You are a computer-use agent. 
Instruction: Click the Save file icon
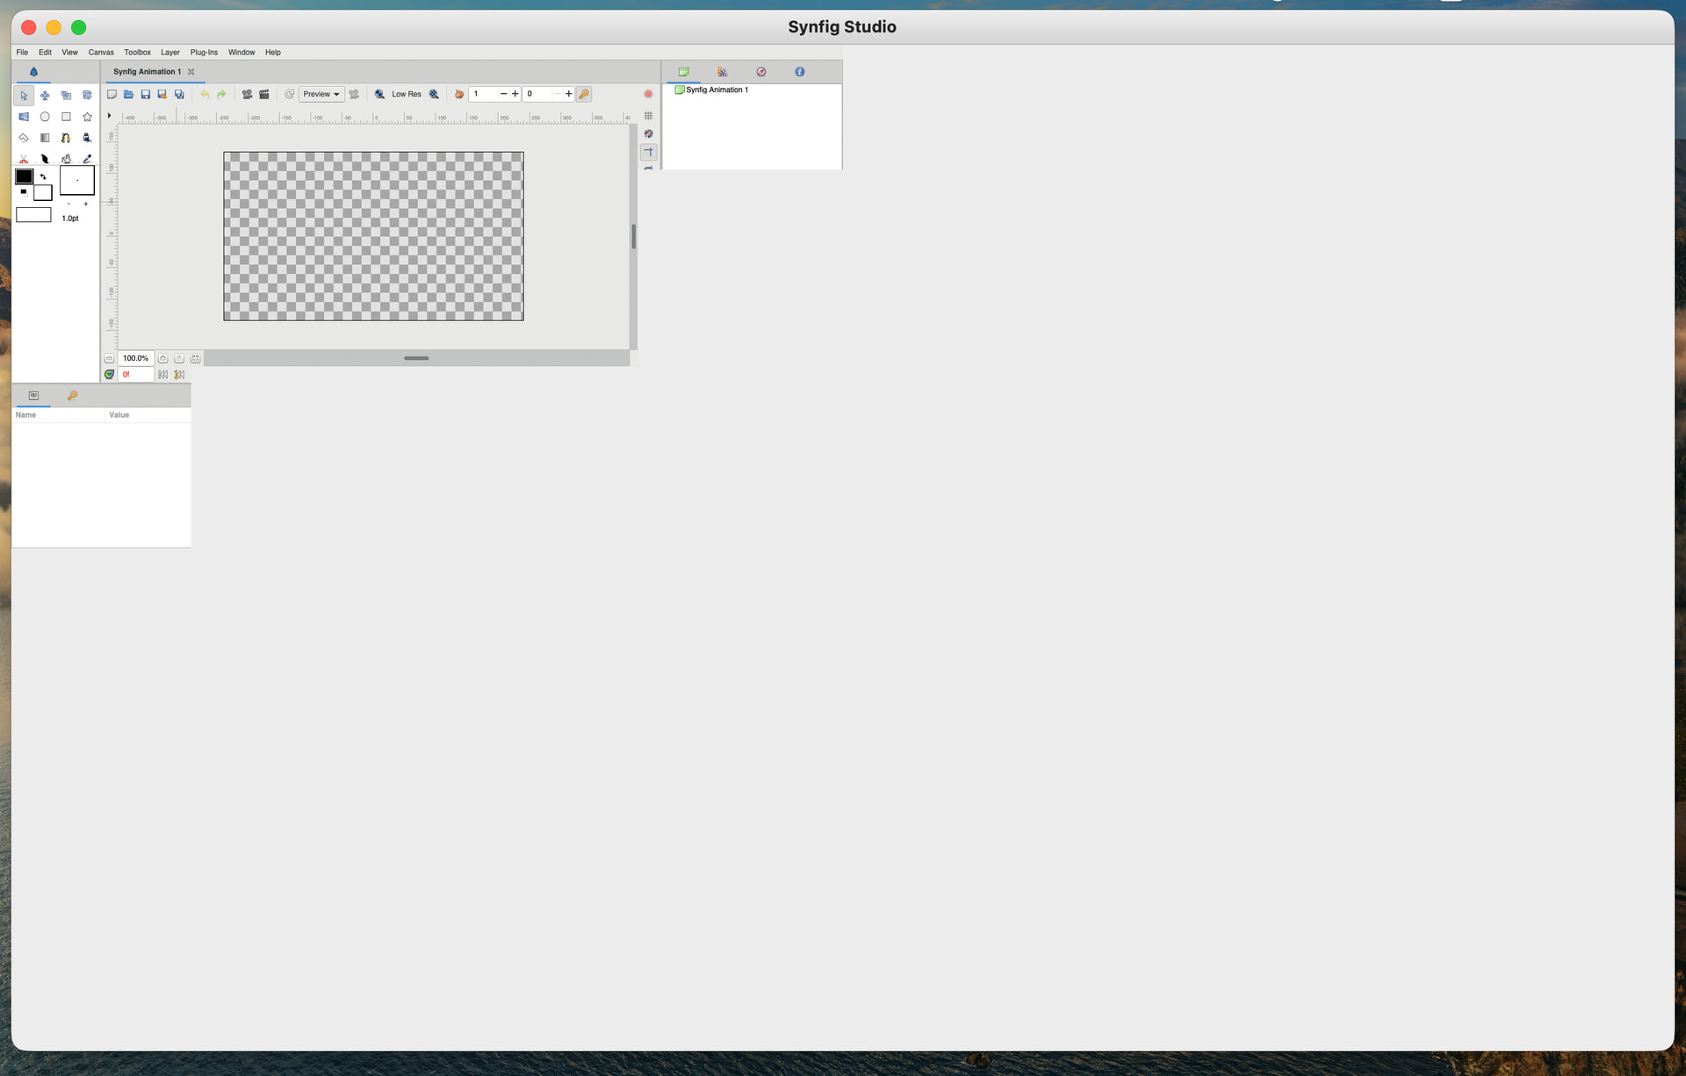[146, 94]
